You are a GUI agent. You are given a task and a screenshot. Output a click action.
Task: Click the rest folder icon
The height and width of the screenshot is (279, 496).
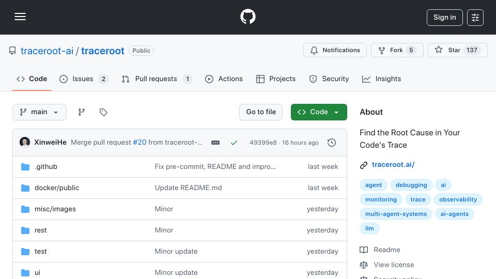(25, 230)
